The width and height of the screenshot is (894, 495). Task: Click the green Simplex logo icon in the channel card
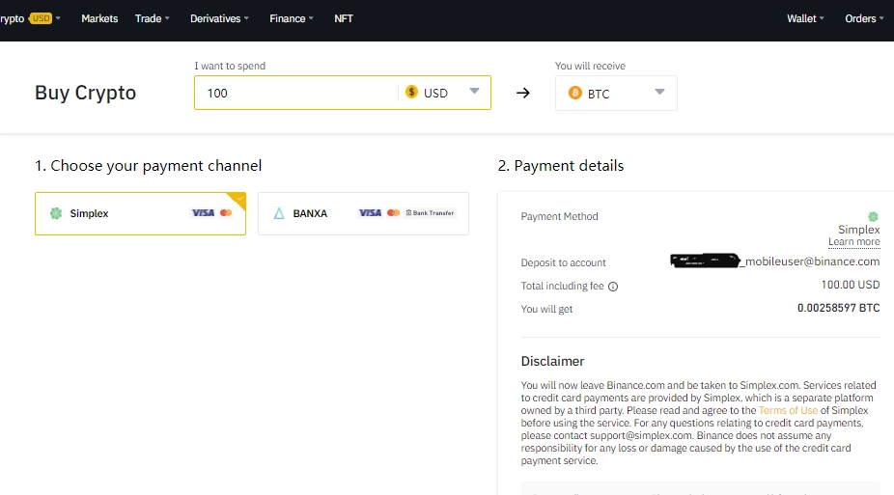[x=56, y=213]
